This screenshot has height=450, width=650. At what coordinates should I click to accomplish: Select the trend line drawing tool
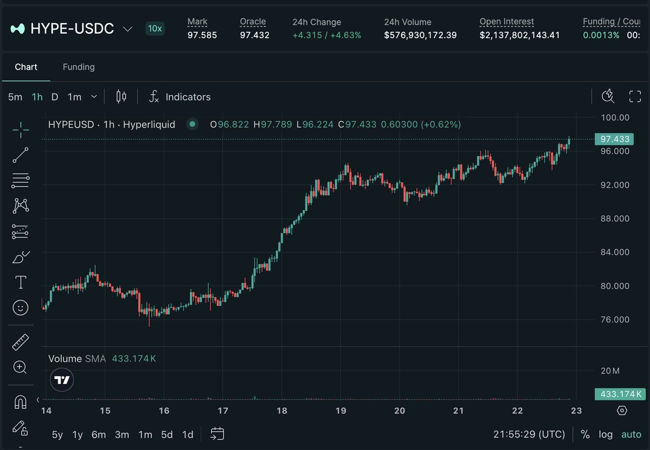(x=21, y=155)
